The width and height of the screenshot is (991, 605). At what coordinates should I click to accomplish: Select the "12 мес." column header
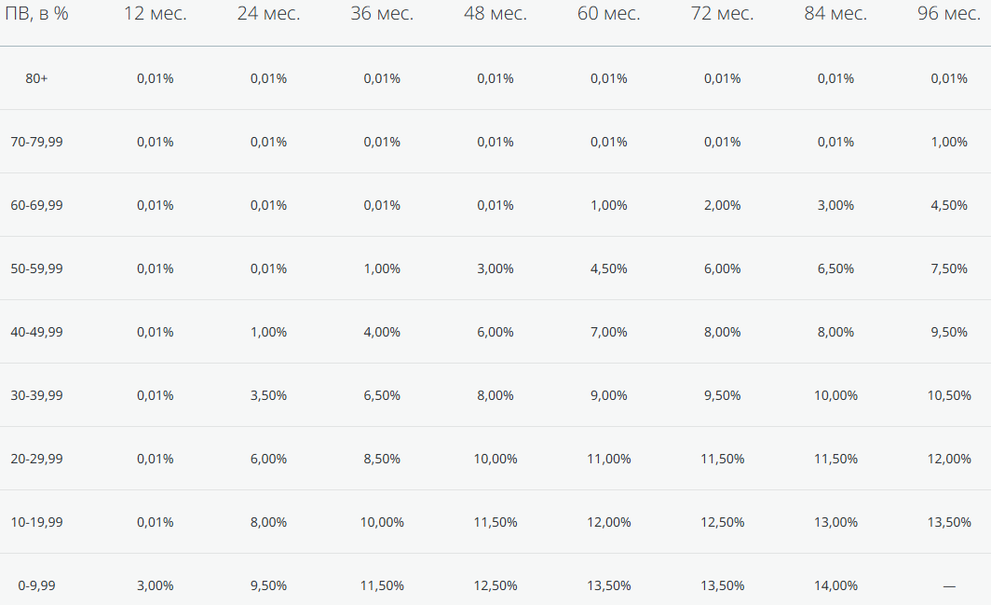[x=155, y=14]
